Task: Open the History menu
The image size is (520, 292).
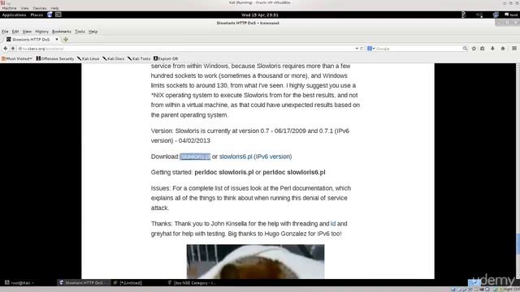Action: click(41, 32)
